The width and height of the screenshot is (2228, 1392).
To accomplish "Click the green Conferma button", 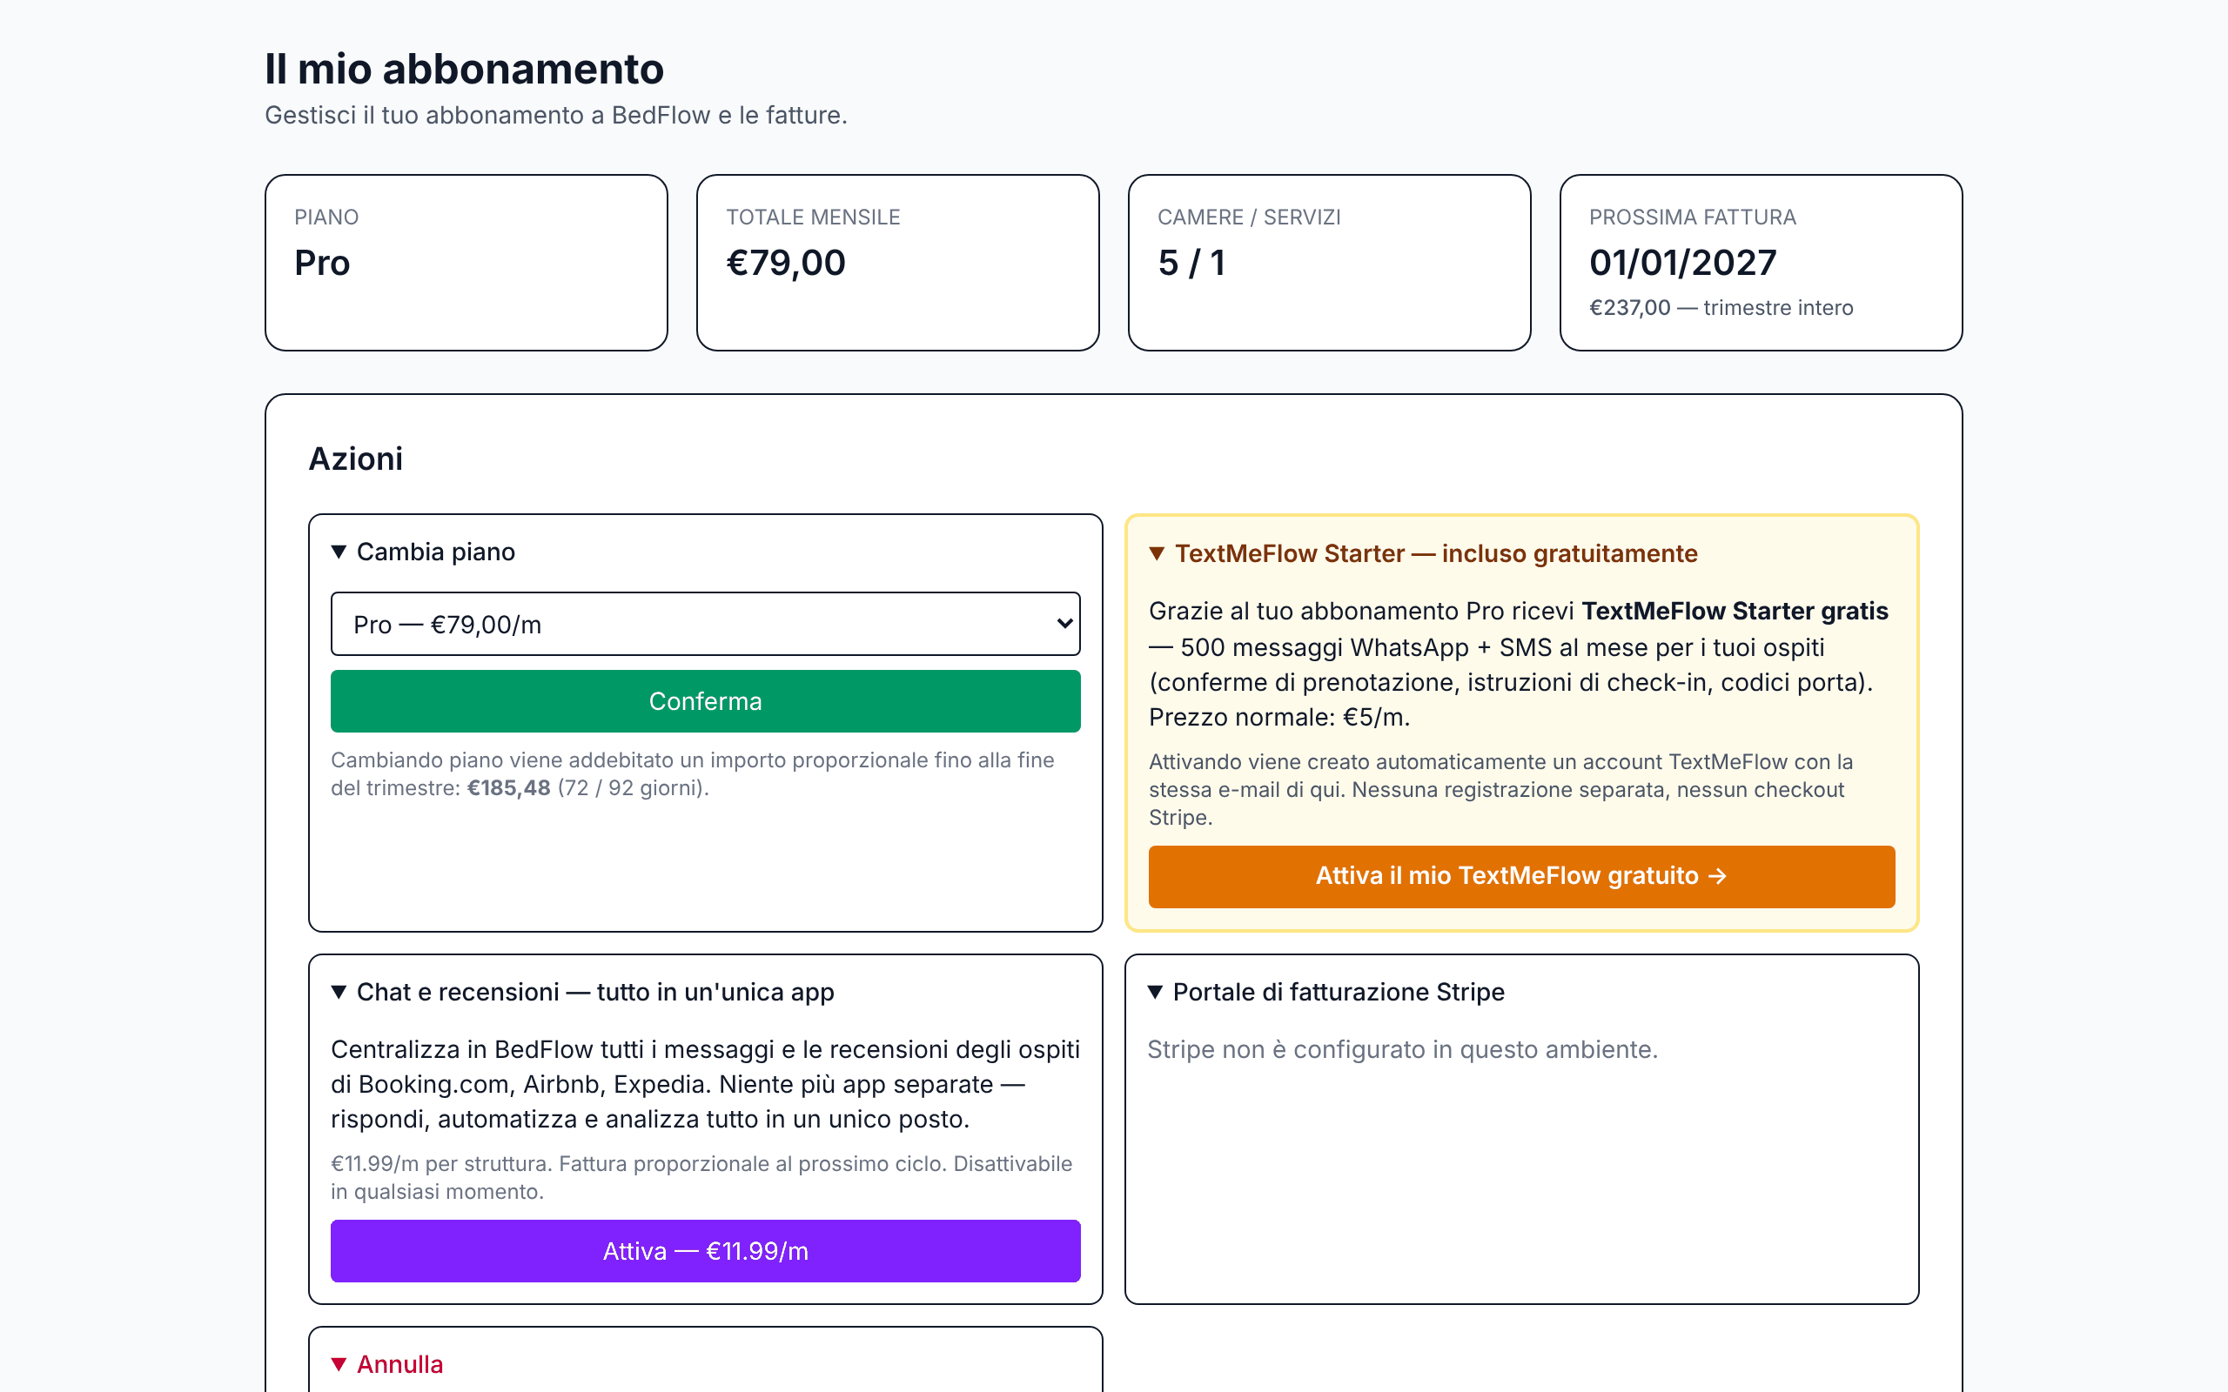I will [705, 701].
